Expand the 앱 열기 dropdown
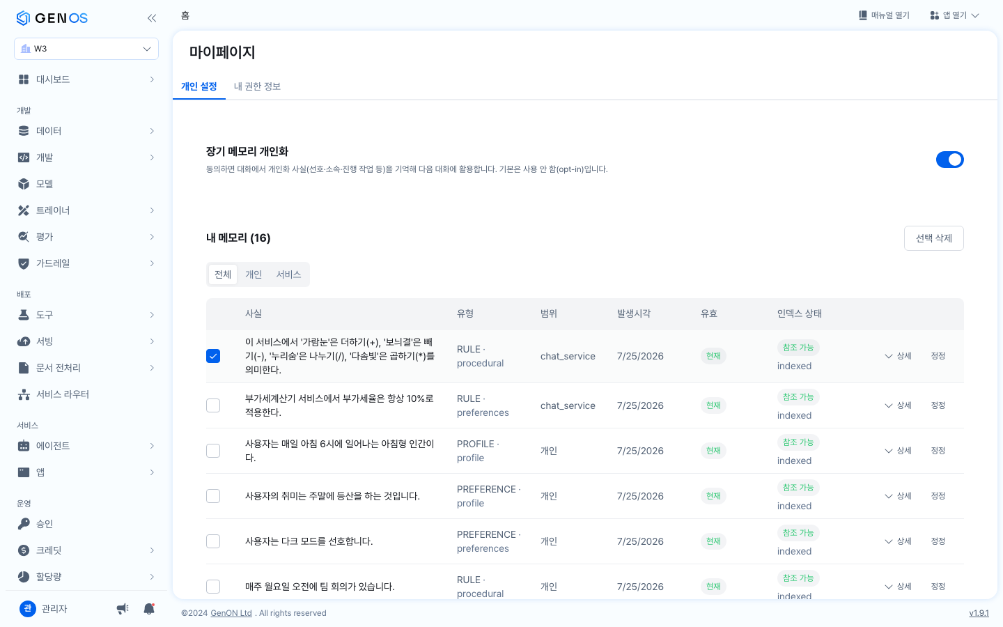 [x=955, y=15]
